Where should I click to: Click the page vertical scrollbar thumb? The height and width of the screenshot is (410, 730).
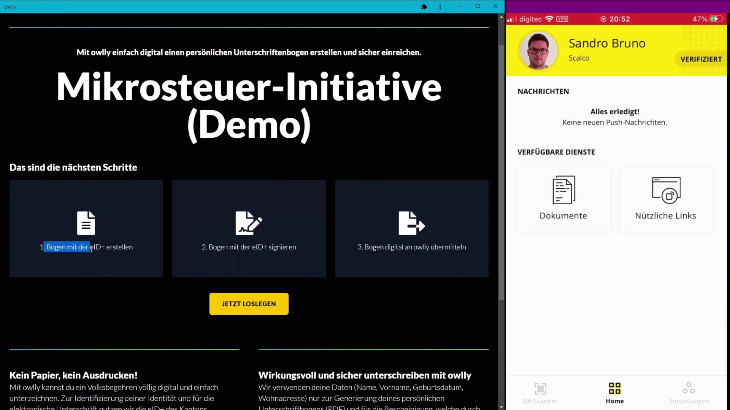(x=501, y=172)
